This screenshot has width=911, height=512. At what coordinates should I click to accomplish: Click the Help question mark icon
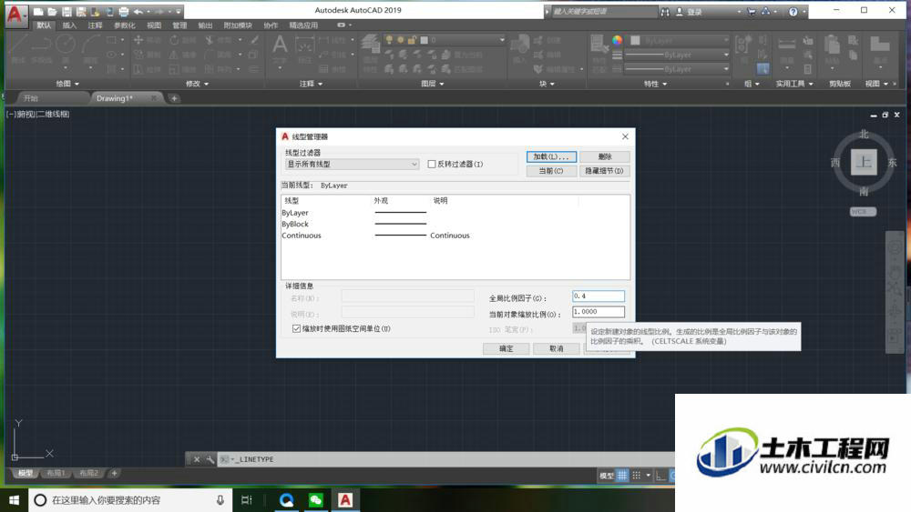pos(793,12)
